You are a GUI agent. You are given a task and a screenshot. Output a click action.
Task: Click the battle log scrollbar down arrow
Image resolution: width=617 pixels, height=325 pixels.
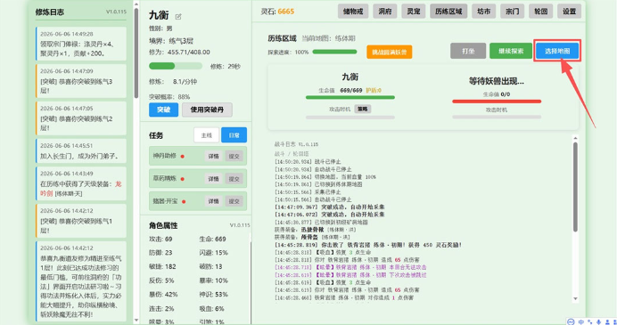point(575,298)
